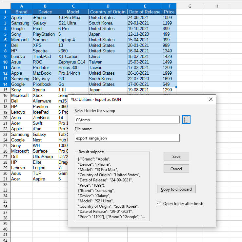Click price cell 649
Image resolution: width=242 pixels, height=242 pixels.
(x=169, y=84)
